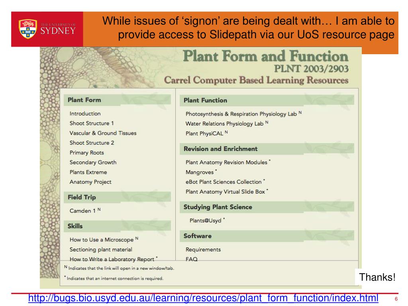Image resolution: width=408 pixels, height=306 pixels.
Task: Open Shoot Structure 1
Action: [x=92, y=124]
